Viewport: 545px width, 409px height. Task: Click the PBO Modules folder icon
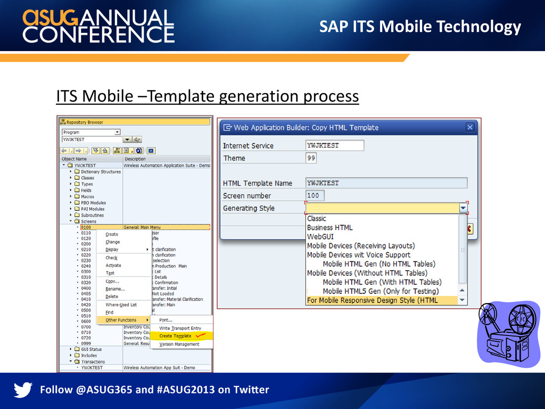[77, 202]
